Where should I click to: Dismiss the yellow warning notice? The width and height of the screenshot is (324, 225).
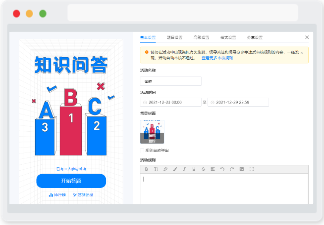[302, 53]
